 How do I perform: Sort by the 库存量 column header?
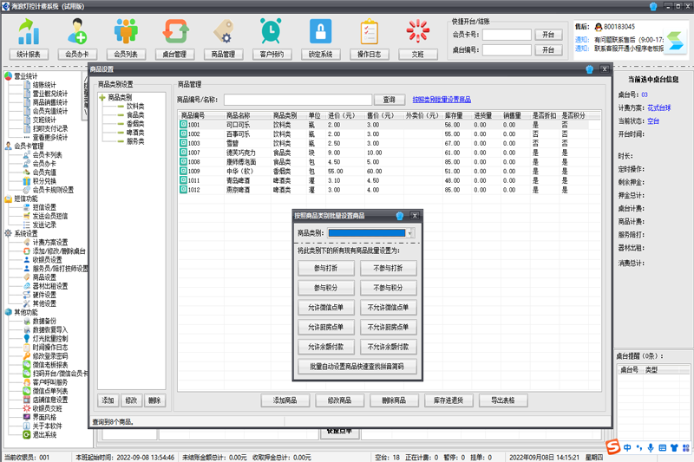(x=454, y=115)
